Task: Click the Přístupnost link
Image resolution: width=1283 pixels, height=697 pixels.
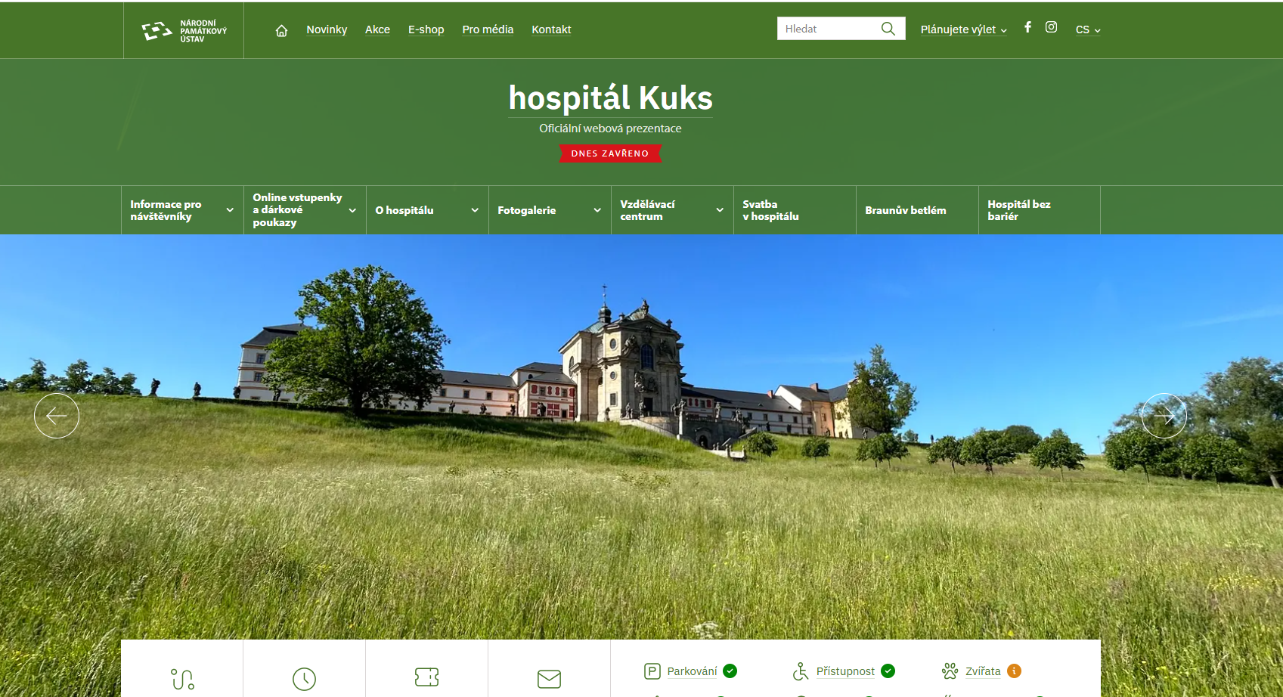Action: (845, 671)
